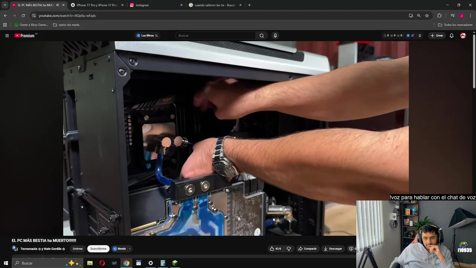Open the Los filtros extension button
This screenshot has width=476, height=268.
(147, 36)
